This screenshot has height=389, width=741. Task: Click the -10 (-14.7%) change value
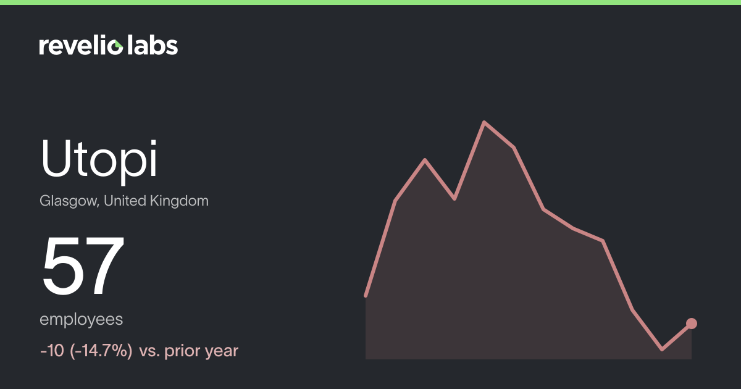click(x=86, y=351)
